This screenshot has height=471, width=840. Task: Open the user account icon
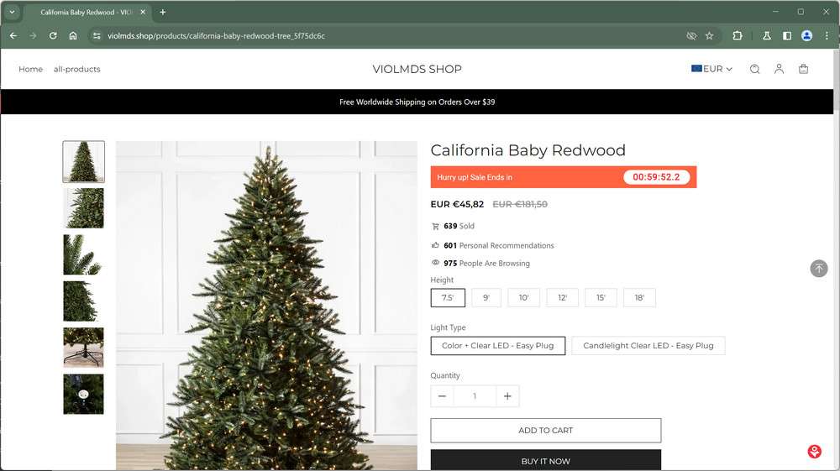pos(779,69)
